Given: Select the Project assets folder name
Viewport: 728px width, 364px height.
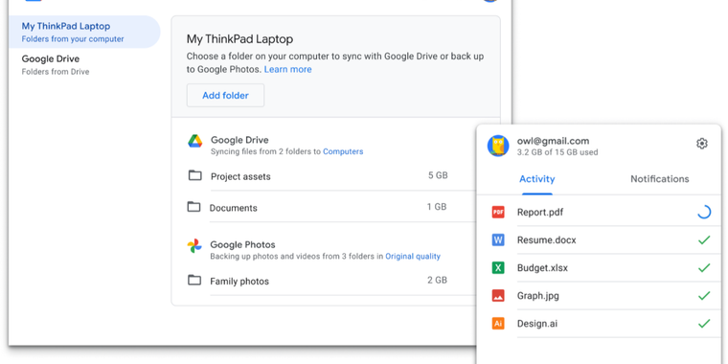Looking at the screenshot, I should point(240,176).
